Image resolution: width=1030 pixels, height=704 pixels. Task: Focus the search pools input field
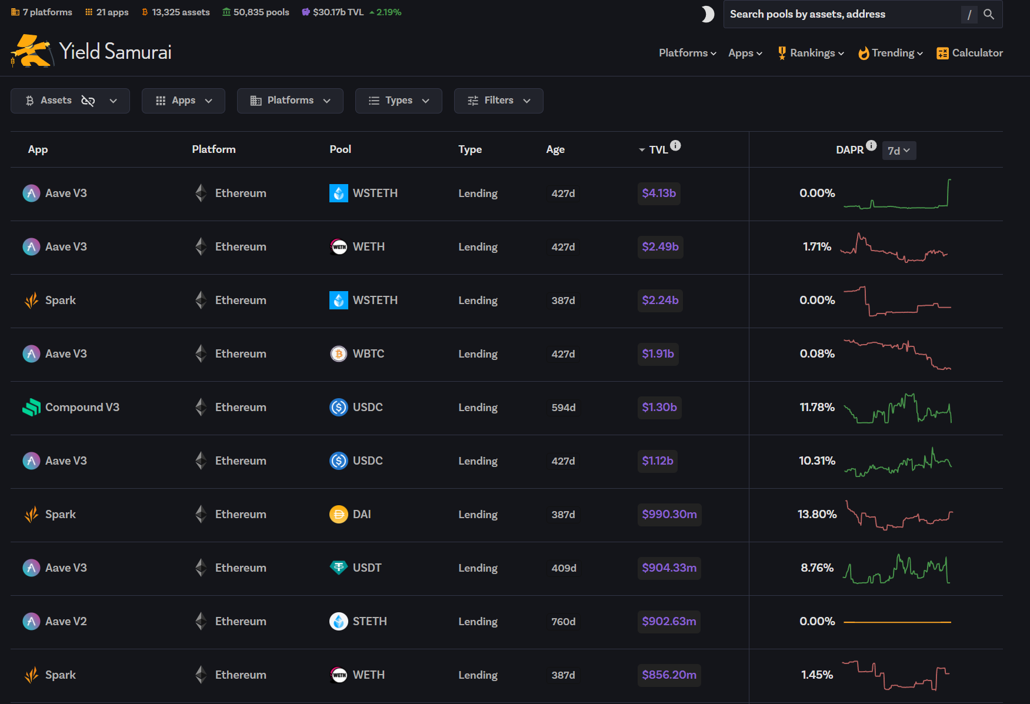pyautogui.click(x=842, y=14)
